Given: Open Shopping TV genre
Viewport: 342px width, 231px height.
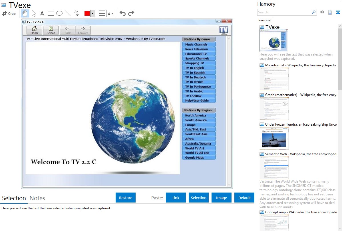Looking at the screenshot, I should 199,63.
